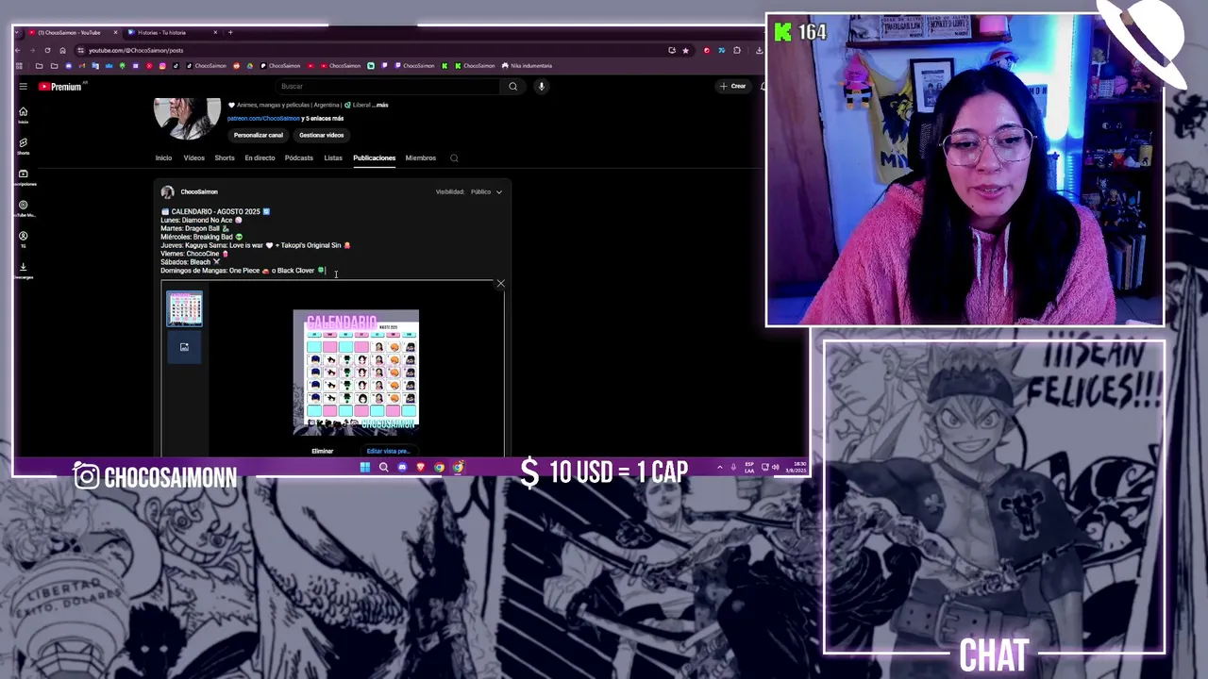Open Google Chrome from the taskbar
Image resolution: width=1208 pixels, height=679 pixels.
tap(439, 467)
